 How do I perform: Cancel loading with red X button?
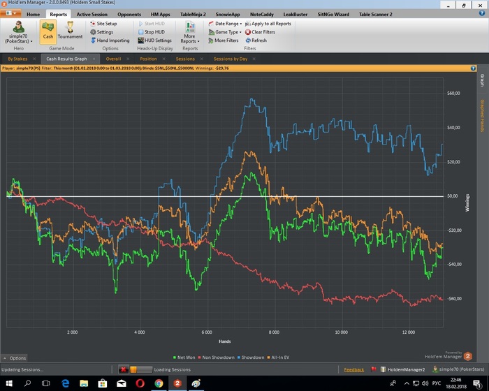(x=124, y=369)
